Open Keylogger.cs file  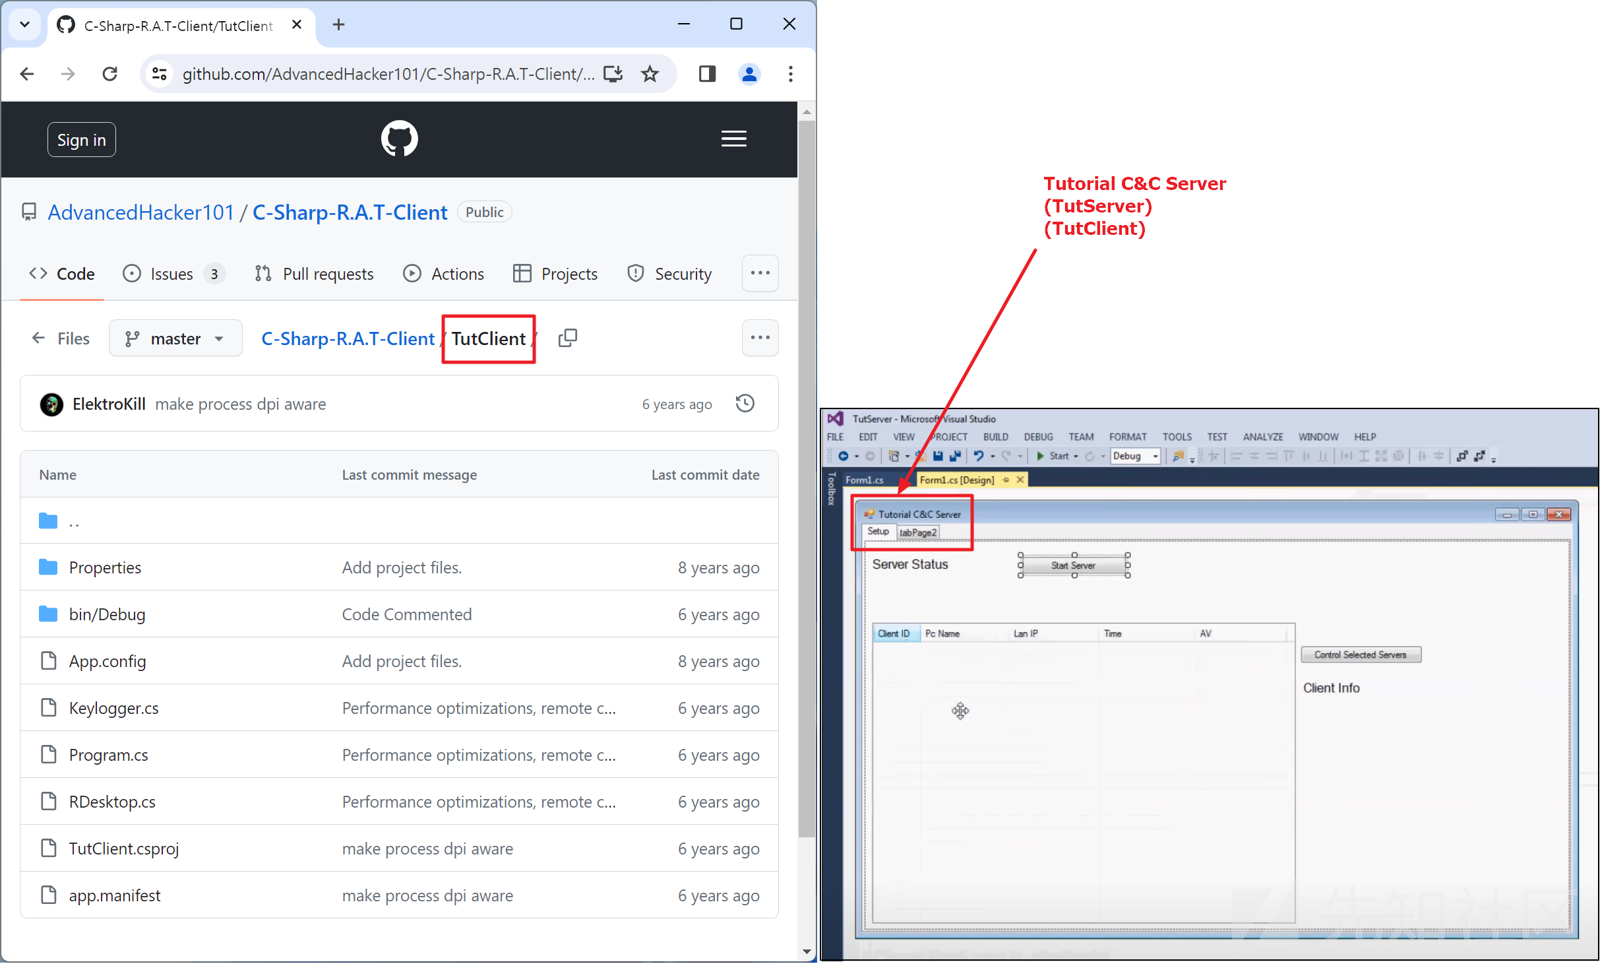click(x=113, y=708)
